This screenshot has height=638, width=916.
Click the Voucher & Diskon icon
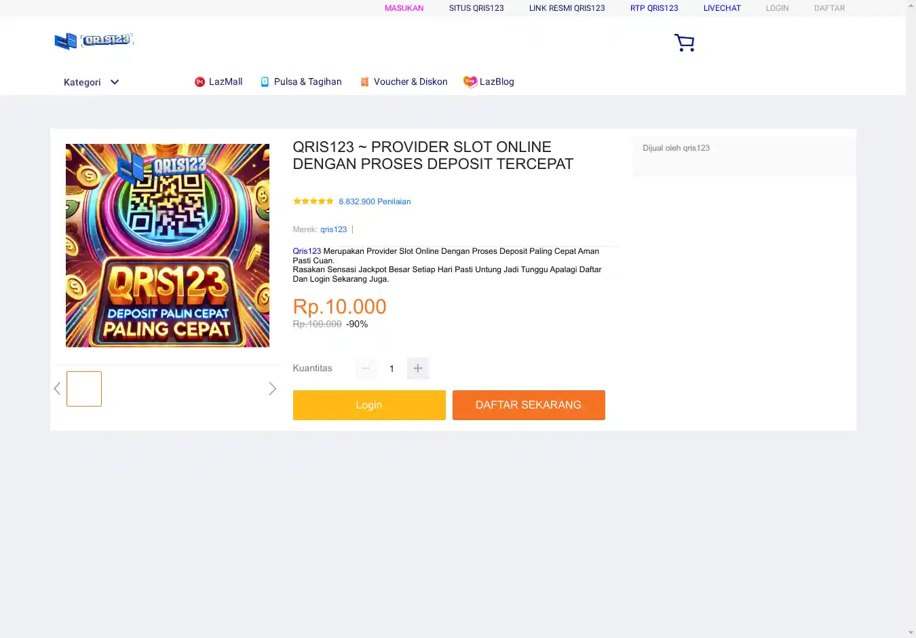tap(364, 82)
